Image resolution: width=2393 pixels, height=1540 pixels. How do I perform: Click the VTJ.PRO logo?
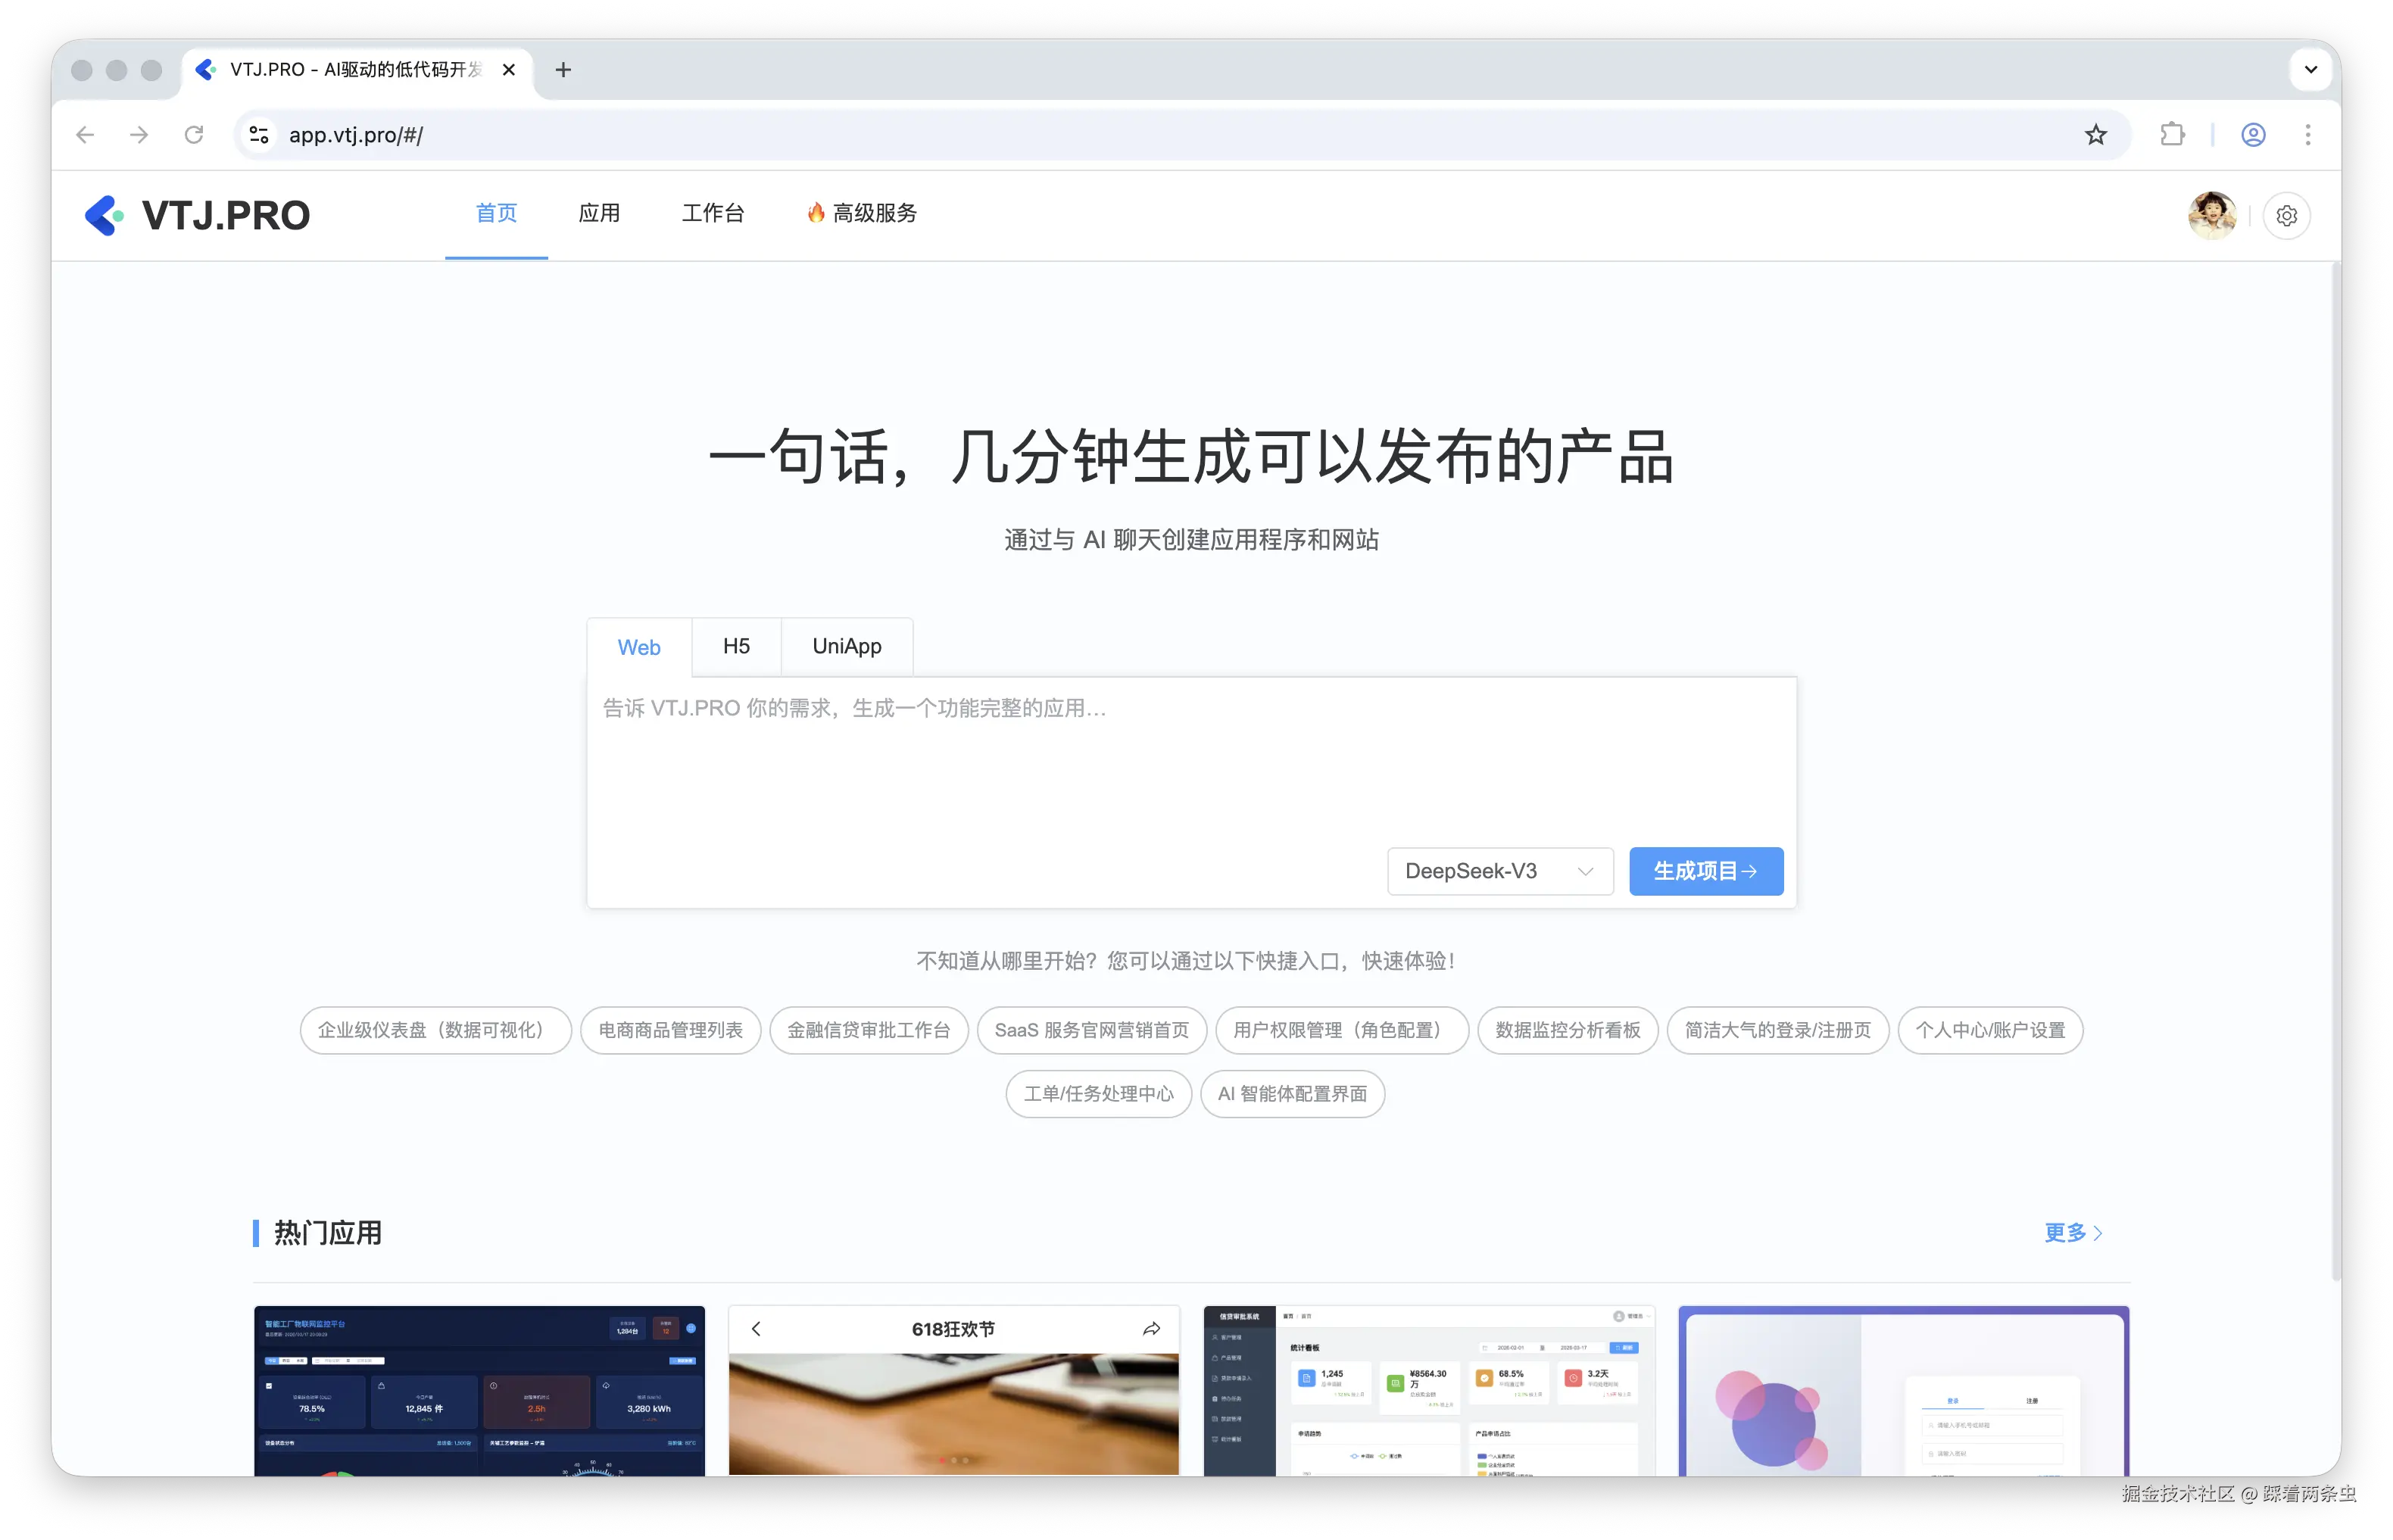tap(197, 215)
